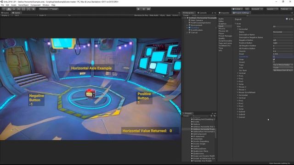This screenshot has width=294, height=165.
Task: Click the Quaternions scene icon in Project
Action: [x=192, y=154]
